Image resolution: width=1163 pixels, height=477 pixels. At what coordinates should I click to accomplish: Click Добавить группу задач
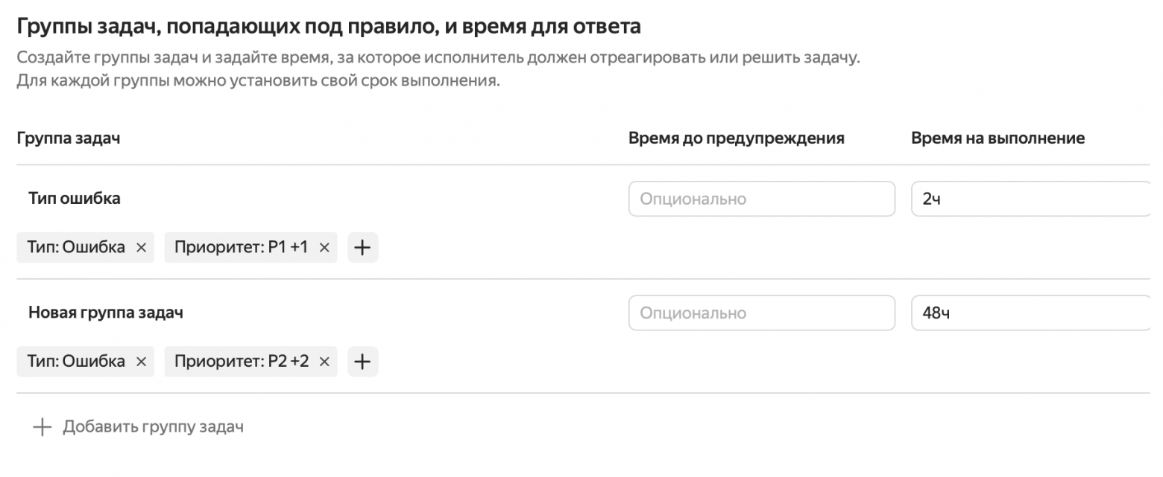tap(154, 426)
